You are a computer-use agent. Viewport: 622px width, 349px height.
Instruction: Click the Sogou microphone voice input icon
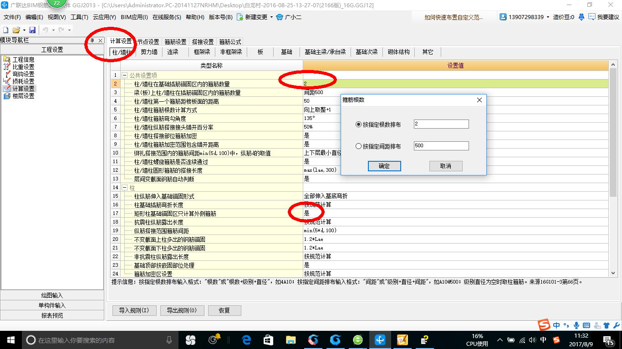(x=576, y=325)
